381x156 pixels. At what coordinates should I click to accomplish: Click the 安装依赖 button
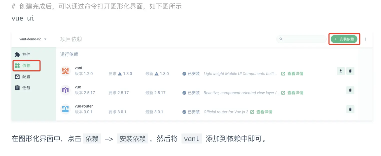(344, 39)
